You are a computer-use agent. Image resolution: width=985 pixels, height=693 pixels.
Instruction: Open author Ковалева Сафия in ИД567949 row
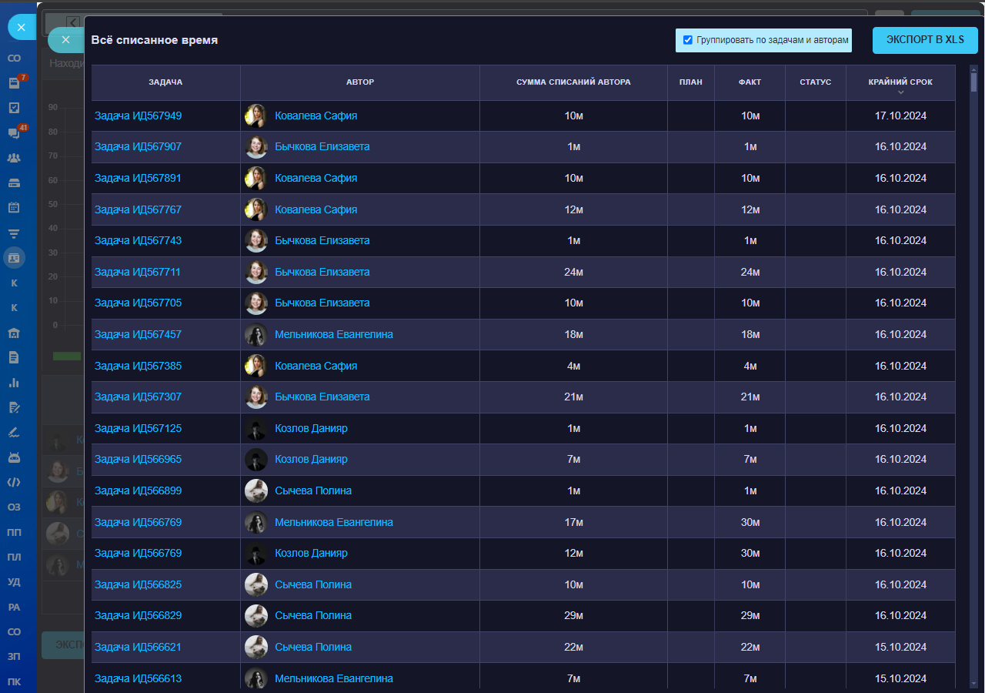click(316, 115)
